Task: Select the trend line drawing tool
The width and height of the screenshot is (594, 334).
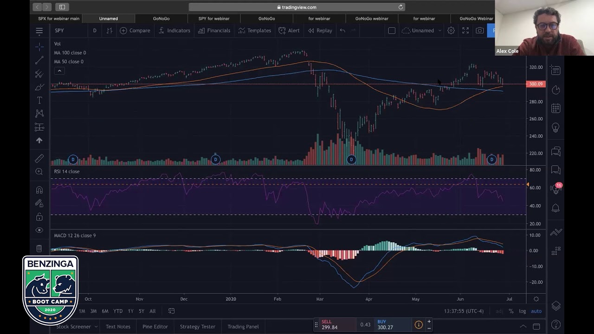Action: pyautogui.click(x=39, y=60)
